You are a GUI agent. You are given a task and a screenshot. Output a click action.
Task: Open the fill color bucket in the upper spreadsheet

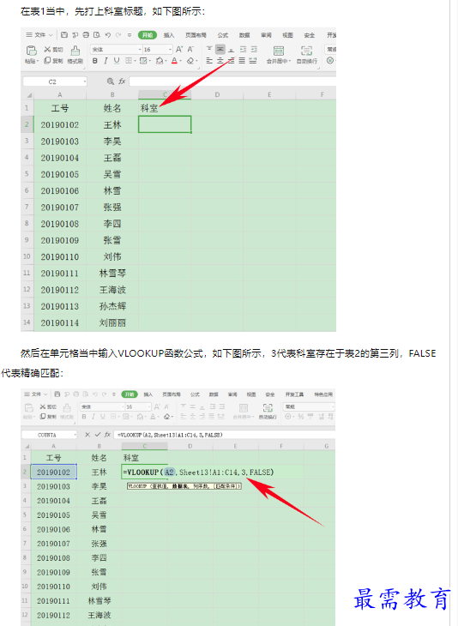pyautogui.click(x=161, y=61)
